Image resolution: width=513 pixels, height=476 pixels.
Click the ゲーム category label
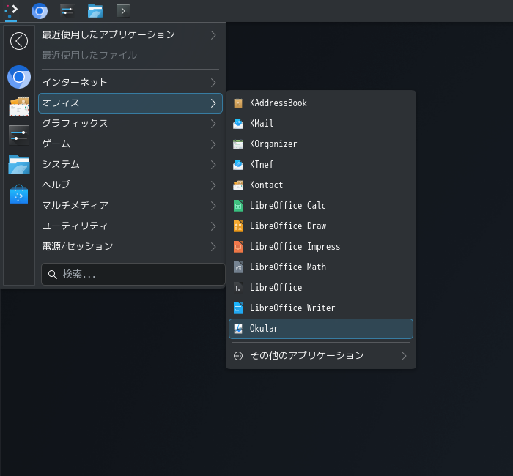[x=56, y=144]
